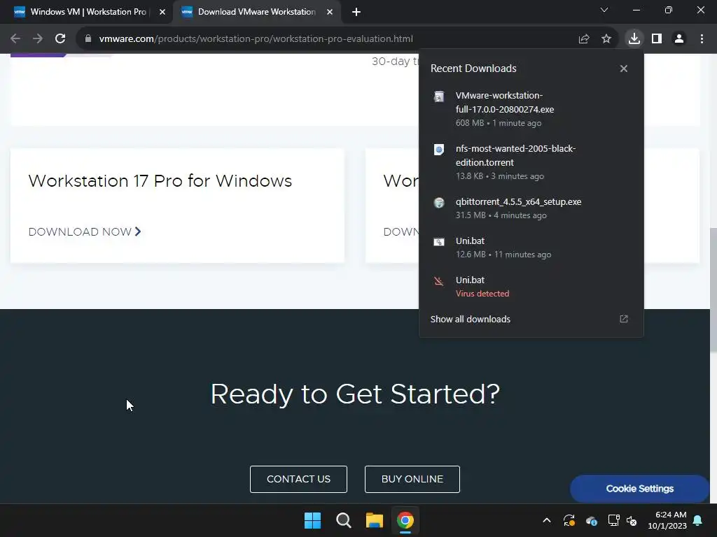The height and width of the screenshot is (537, 717).
Task: Close the Download VMware Workstation tab
Action: pyautogui.click(x=330, y=12)
